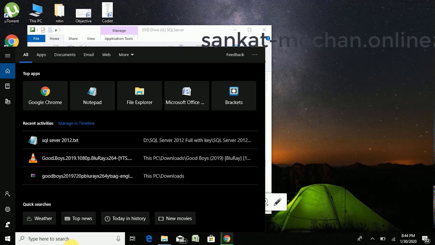Open recent file sql sever 2012.txt
435x245 pixels.
pos(140,140)
